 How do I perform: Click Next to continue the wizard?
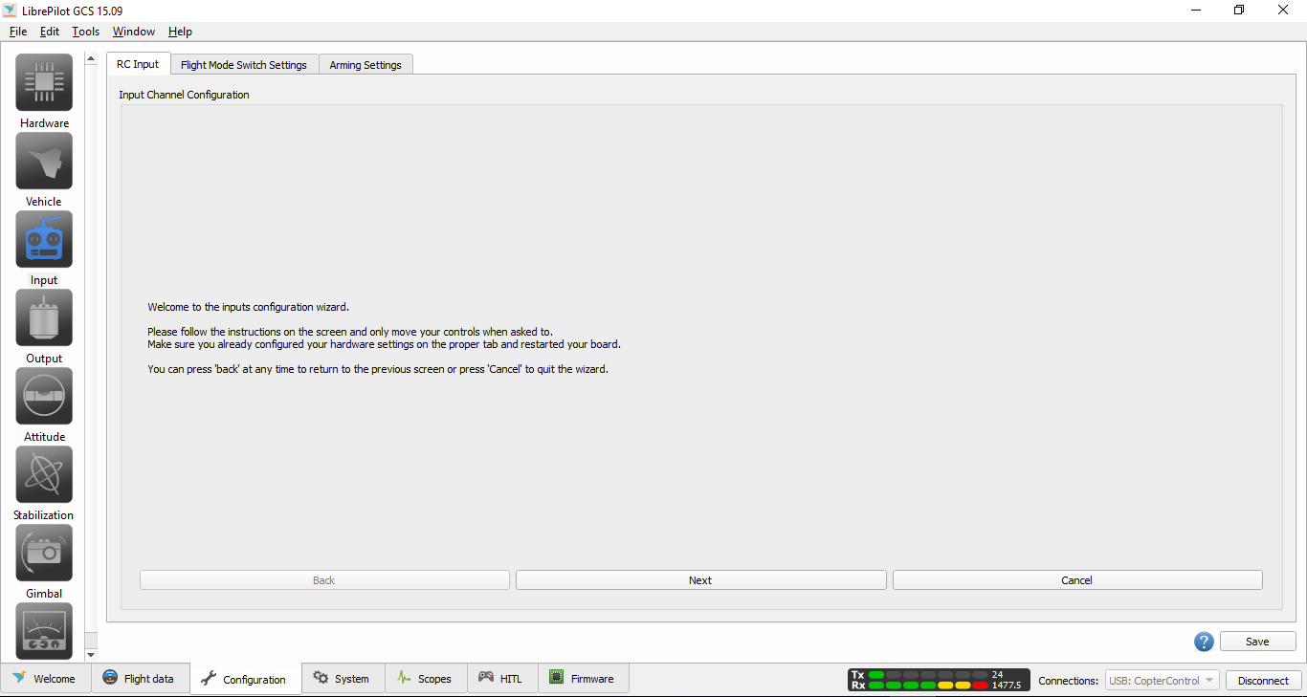coord(700,580)
